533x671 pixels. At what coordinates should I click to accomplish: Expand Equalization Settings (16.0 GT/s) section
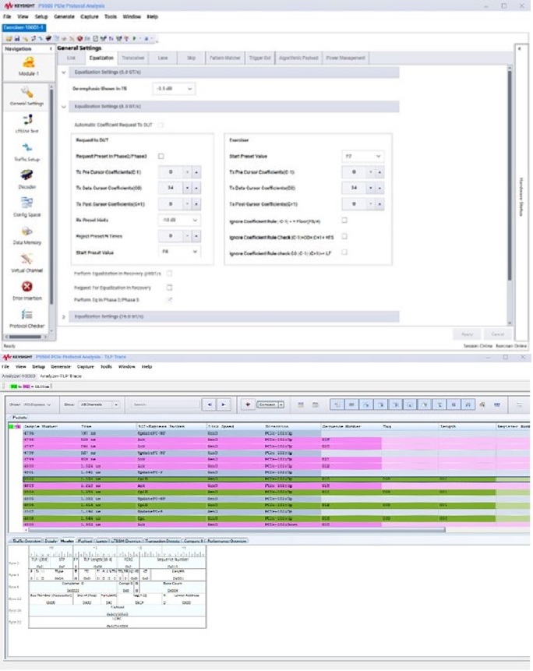[64, 316]
